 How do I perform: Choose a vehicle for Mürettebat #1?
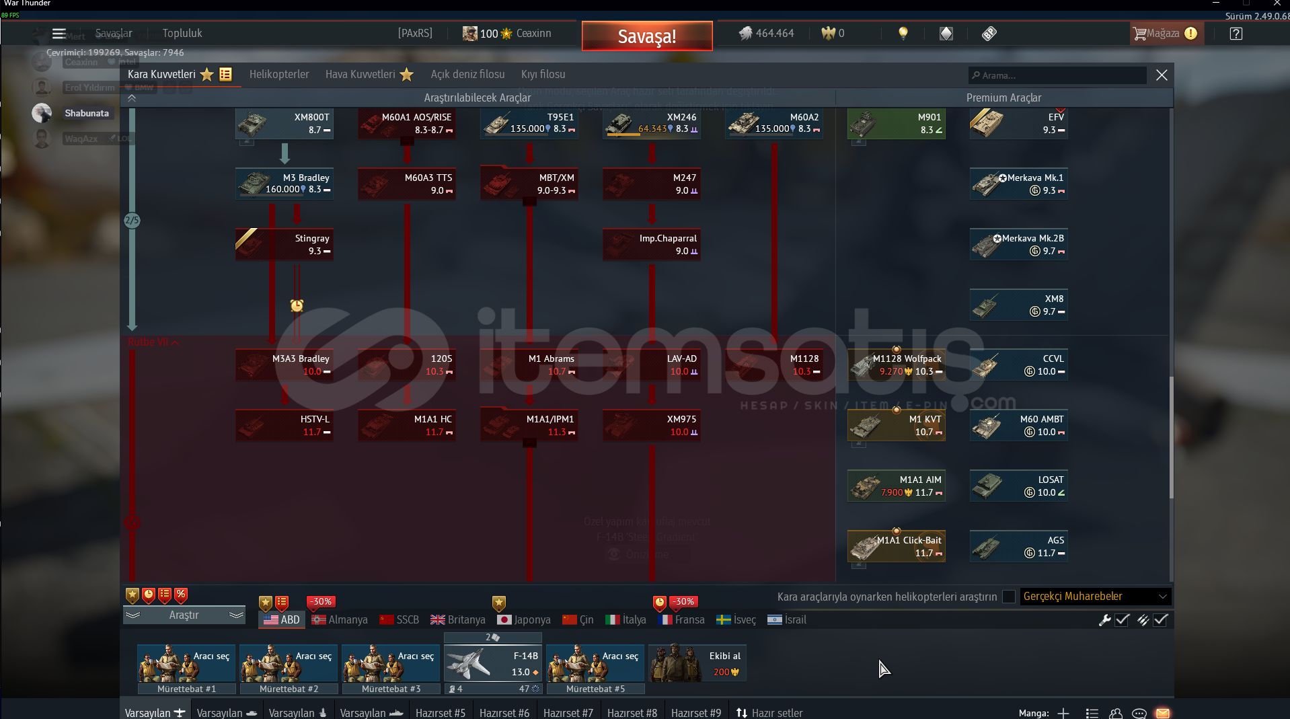point(186,663)
